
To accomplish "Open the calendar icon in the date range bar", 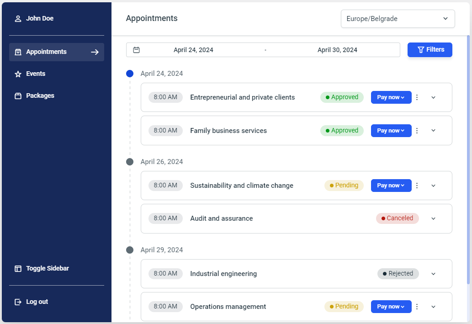I will click(136, 50).
